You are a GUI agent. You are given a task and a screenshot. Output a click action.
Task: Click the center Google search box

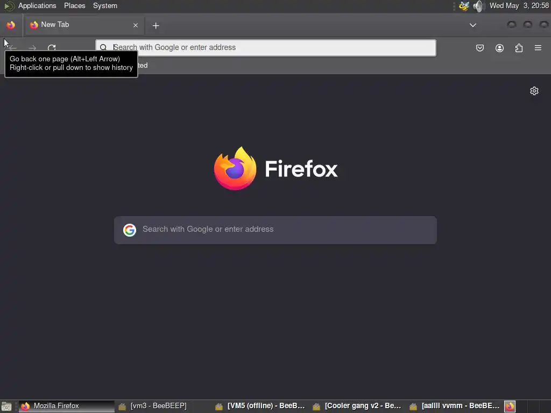(275, 230)
